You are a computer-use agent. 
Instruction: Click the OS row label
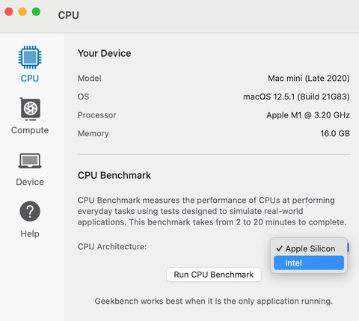[x=83, y=97]
